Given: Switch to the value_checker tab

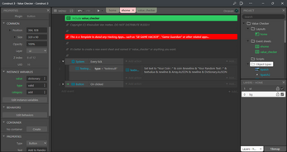Looking at the screenshot, I should 146,10.
